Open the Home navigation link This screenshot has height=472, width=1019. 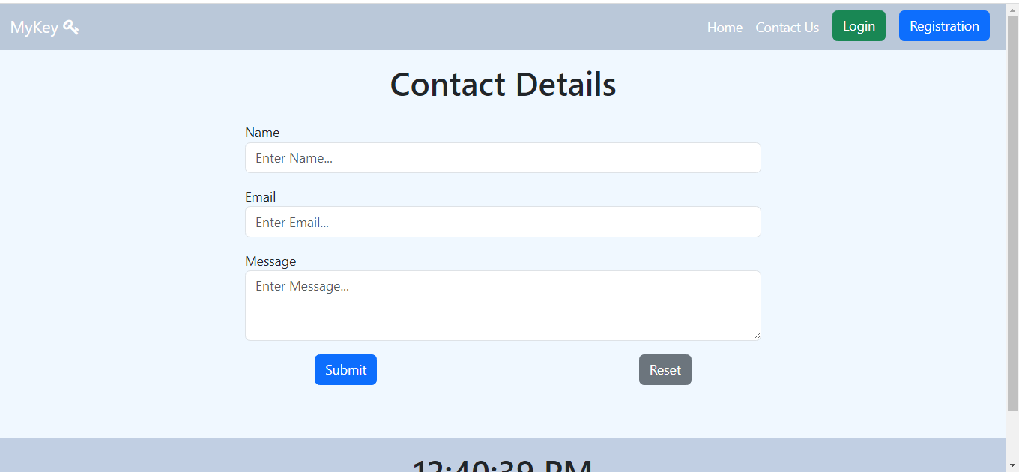point(725,27)
